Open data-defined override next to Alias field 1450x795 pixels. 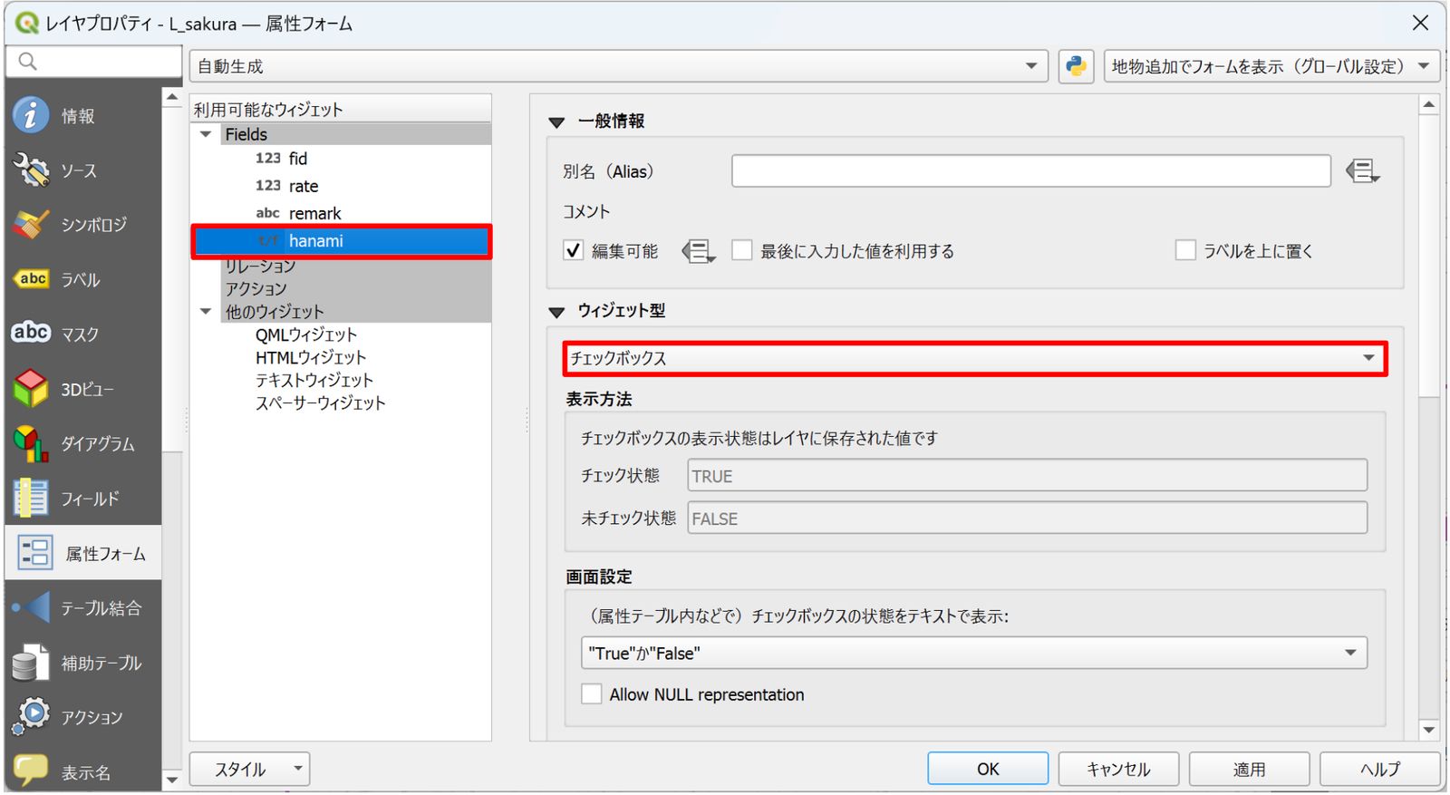(1362, 170)
